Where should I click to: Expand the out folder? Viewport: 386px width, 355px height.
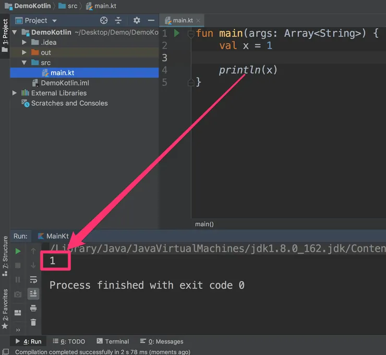(x=24, y=53)
